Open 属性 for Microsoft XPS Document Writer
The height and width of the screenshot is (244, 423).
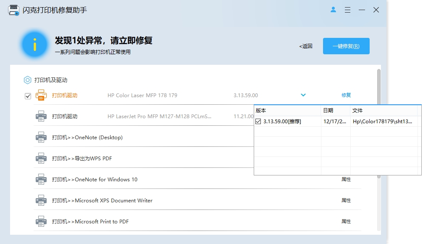[346, 201]
